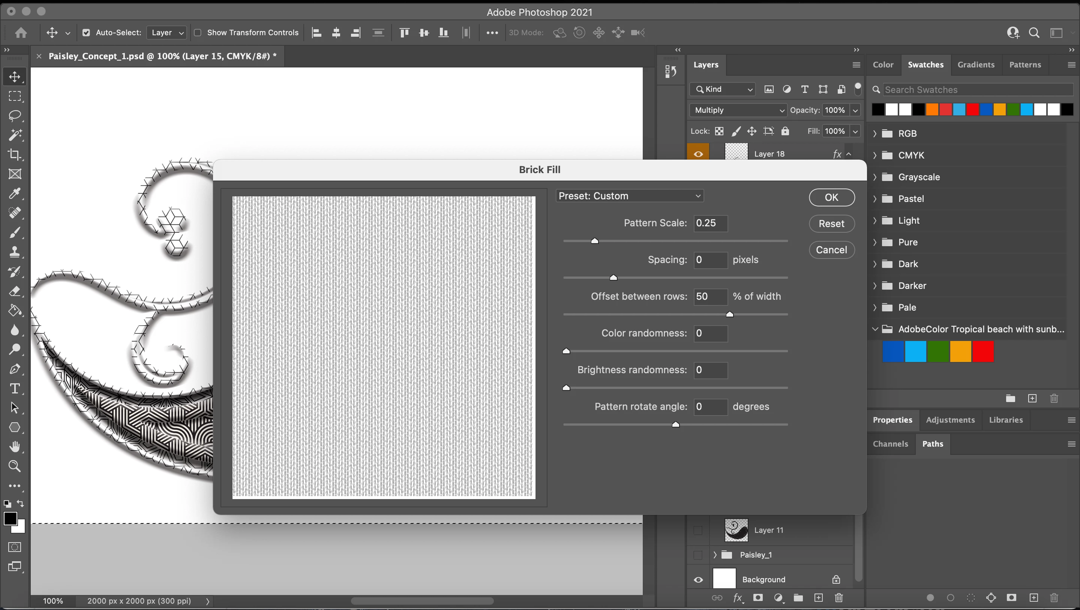Select the Hand tool
Viewport: 1080px width, 610px height.
[x=15, y=447]
